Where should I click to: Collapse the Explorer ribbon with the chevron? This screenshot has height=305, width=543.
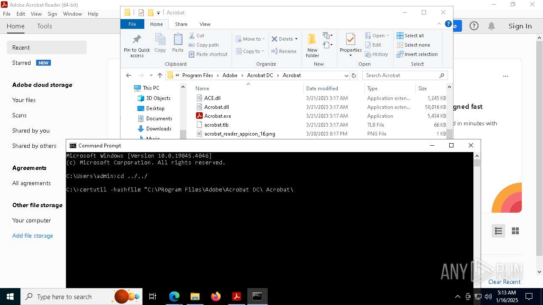[x=439, y=24]
